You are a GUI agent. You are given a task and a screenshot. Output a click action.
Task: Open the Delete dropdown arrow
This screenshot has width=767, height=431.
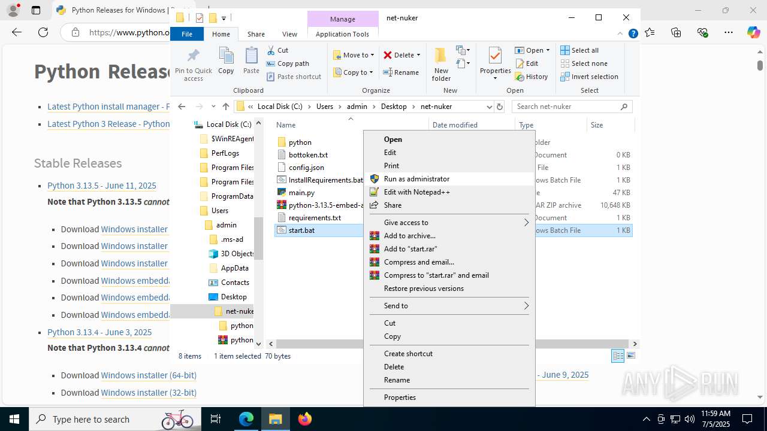pyautogui.click(x=418, y=55)
